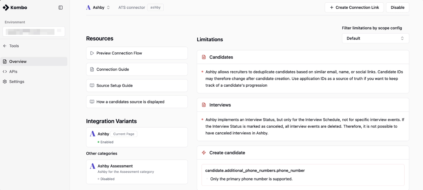Click the Ashby Assessment logo icon
Screen dimensions: 423x190
tap(93, 166)
